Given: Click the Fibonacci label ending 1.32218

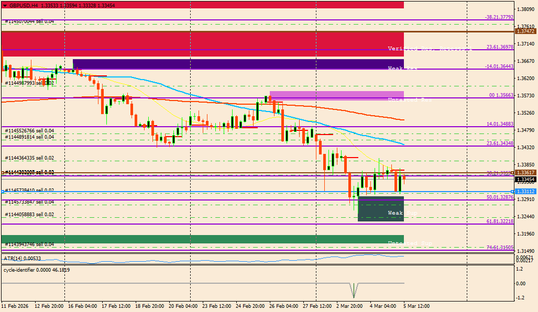Looking at the screenshot, I should (x=500, y=221).
